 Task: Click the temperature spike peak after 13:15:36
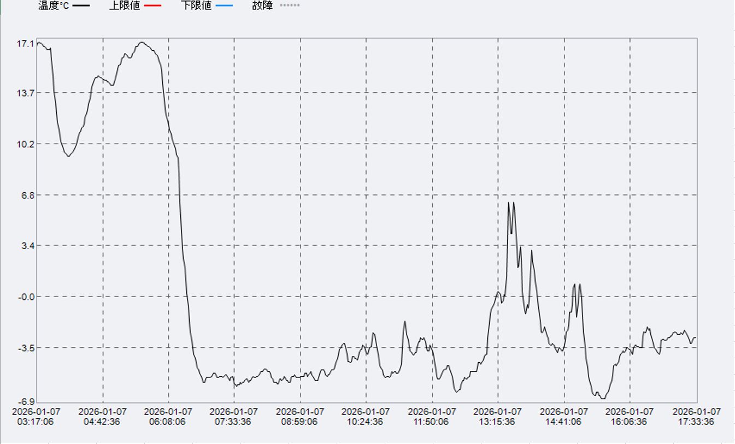click(509, 203)
